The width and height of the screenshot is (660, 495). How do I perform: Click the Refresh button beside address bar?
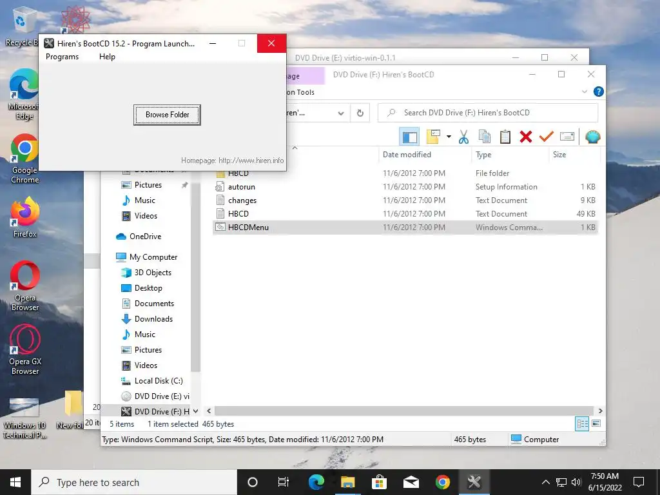[x=360, y=113]
